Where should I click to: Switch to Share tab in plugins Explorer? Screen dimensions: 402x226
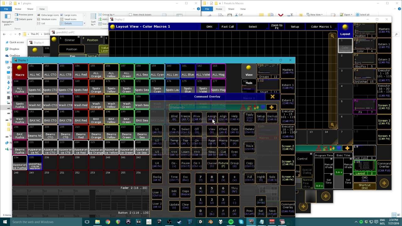pyautogui.click(x=30, y=9)
